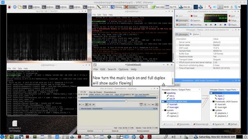Collapse system client in readable output ports
Viewport: 248px width, 139px height.
click(x=163, y=110)
